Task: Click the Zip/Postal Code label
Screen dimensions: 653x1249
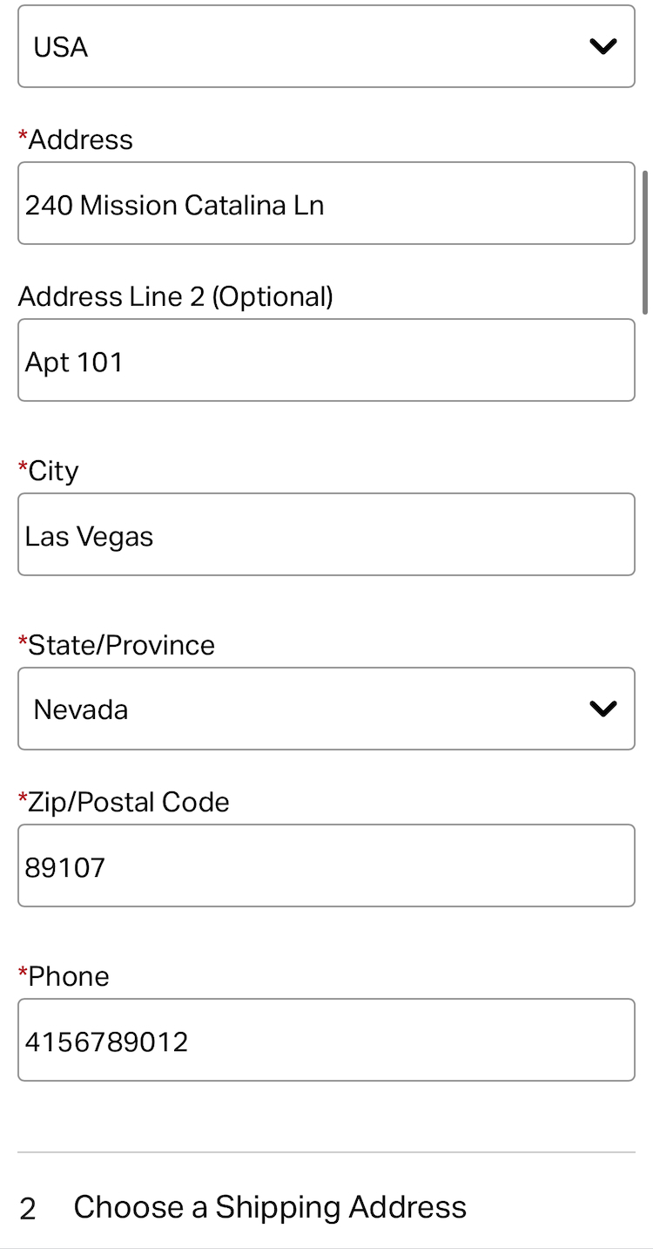Action: click(x=129, y=802)
